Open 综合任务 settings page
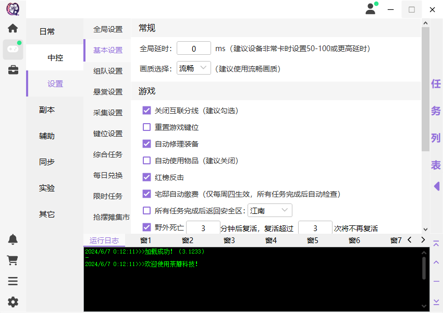 tap(108, 154)
